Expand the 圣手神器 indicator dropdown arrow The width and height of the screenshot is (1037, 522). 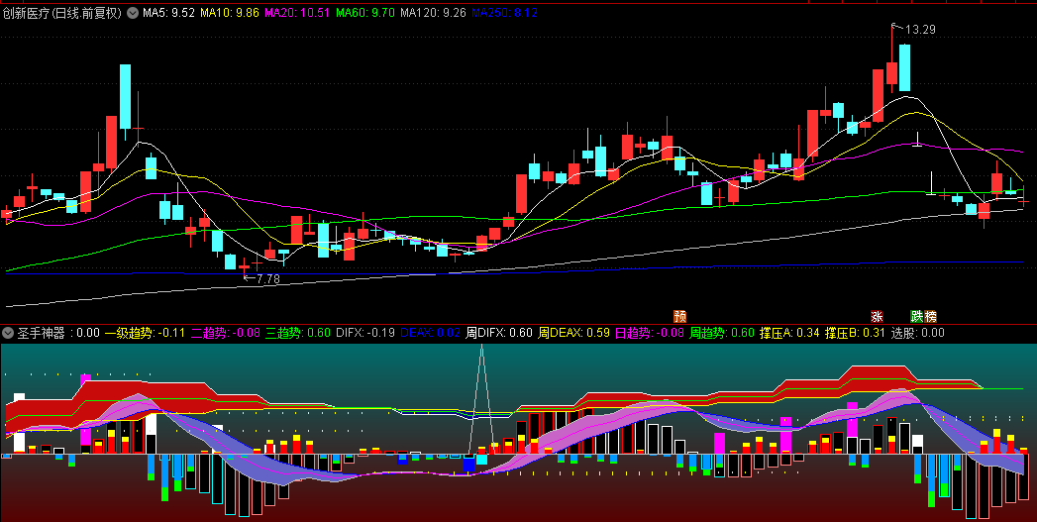click(8, 333)
